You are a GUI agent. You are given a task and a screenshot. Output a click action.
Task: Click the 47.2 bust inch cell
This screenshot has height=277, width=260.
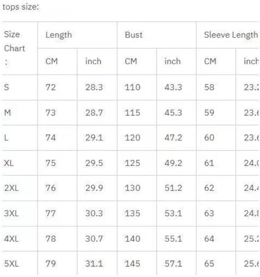pos(172,138)
